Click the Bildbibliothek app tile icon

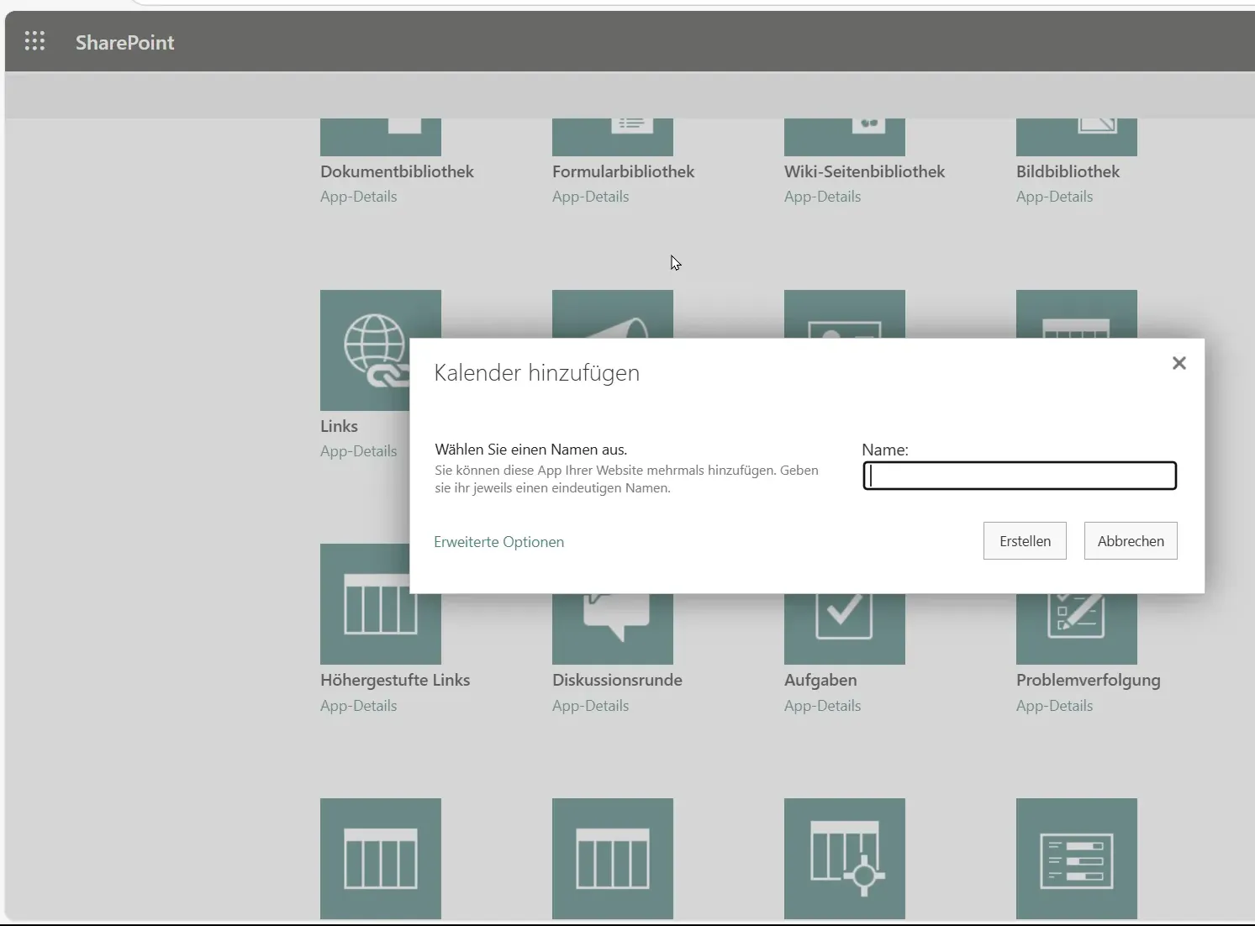tap(1077, 137)
